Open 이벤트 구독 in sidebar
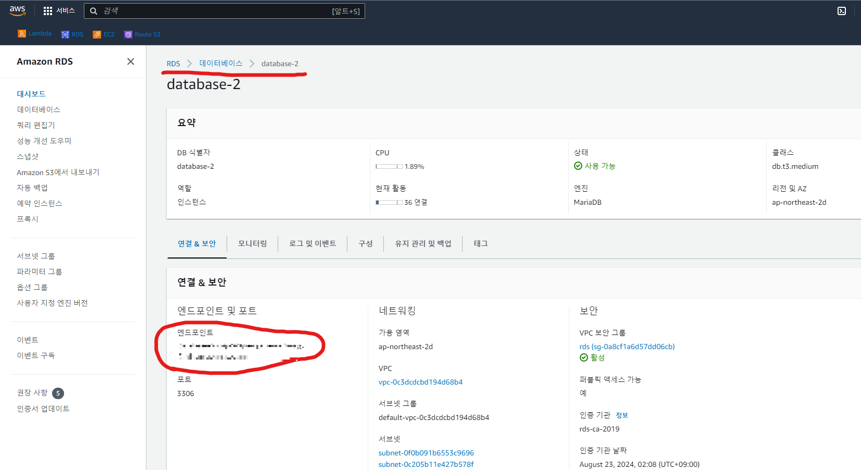This screenshot has width=861, height=470. pos(36,355)
